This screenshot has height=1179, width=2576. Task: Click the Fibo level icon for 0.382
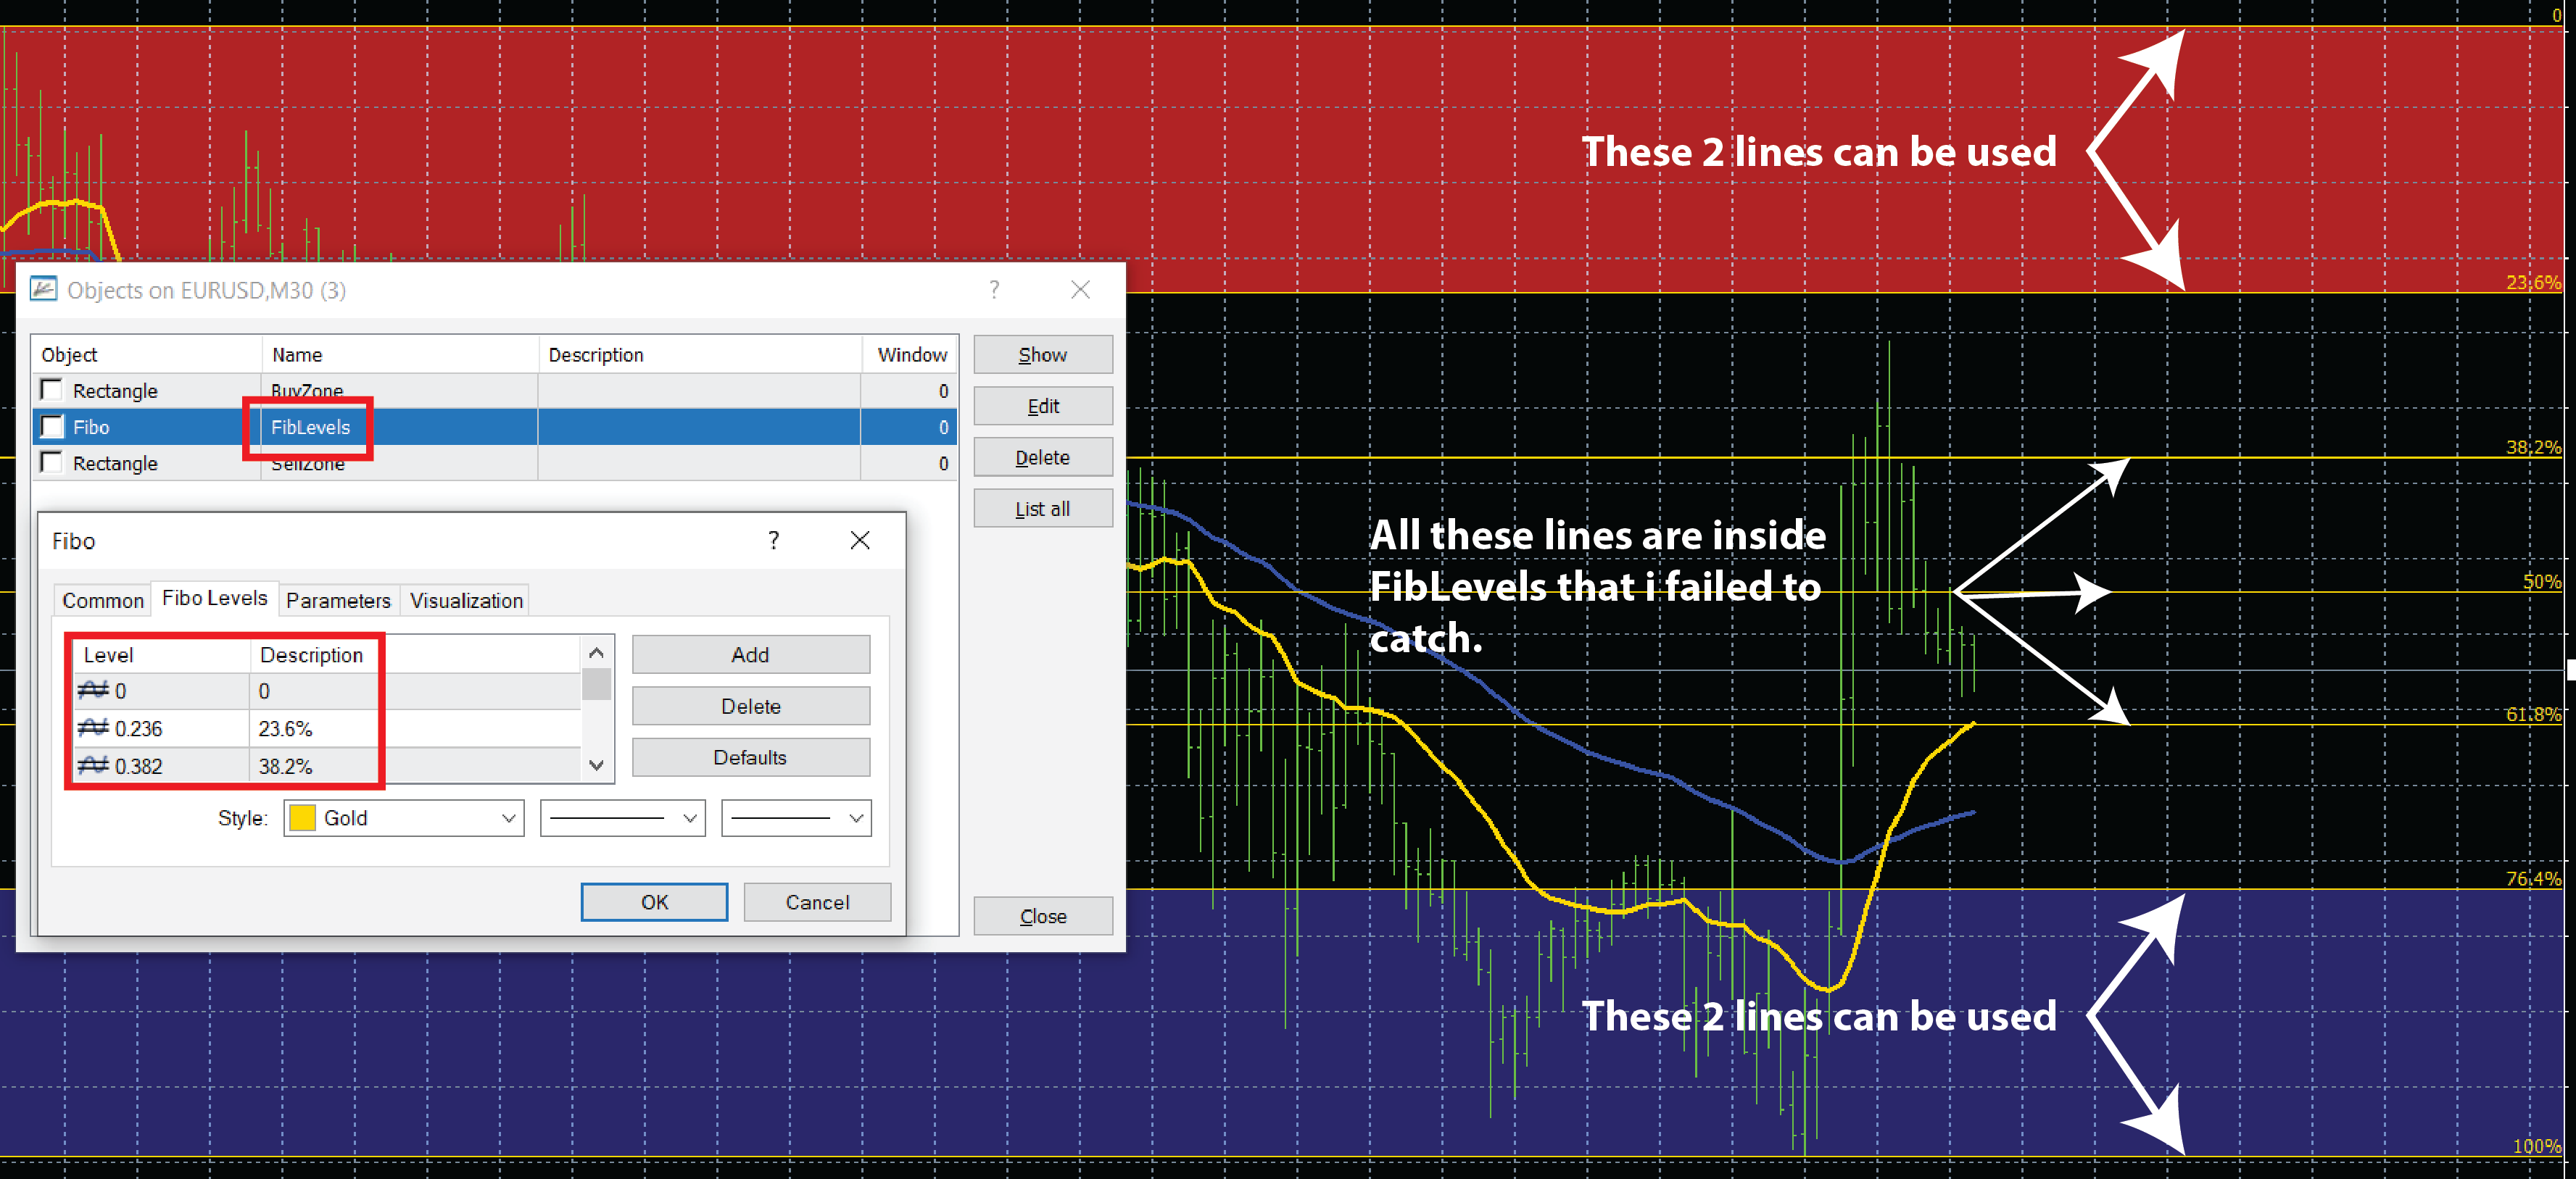[93, 767]
